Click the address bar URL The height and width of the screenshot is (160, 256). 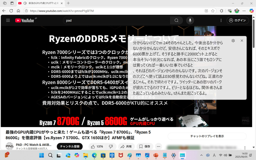coord(62,11)
